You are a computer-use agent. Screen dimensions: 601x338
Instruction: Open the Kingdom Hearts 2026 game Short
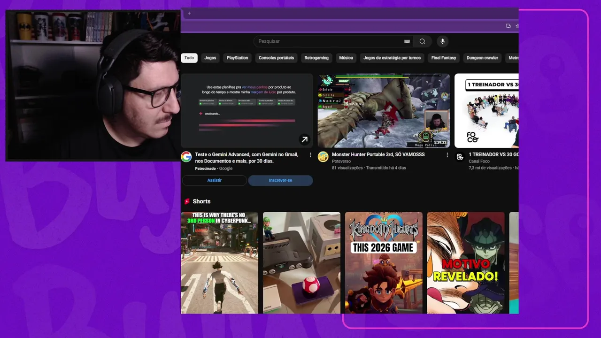[x=384, y=262]
